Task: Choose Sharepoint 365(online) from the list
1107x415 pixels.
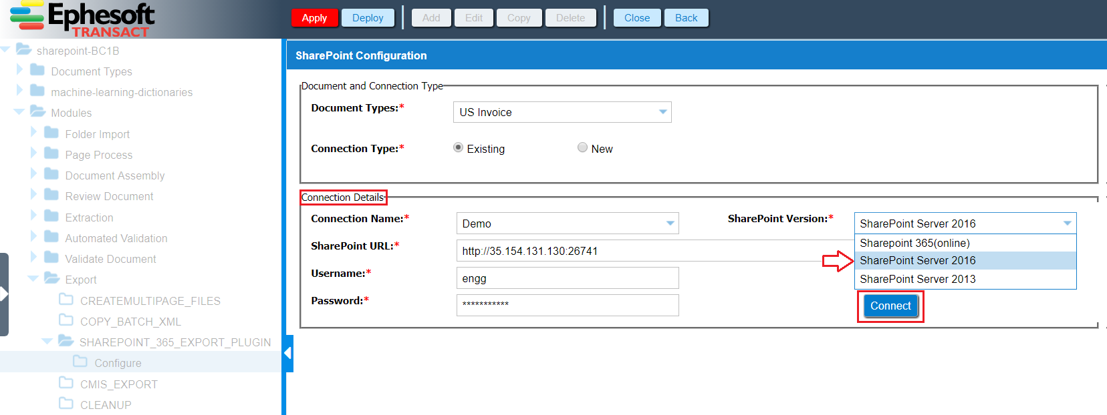Action: pyautogui.click(x=965, y=243)
